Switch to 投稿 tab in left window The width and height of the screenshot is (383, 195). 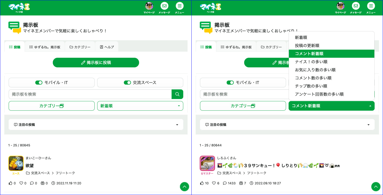pyautogui.click(x=14, y=47)
